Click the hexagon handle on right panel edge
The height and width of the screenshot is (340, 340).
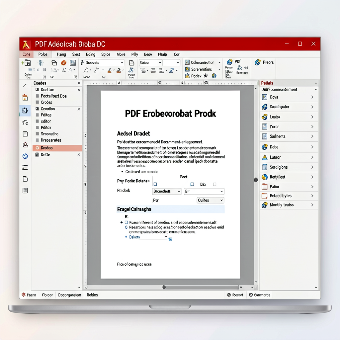click(x=256, y=180)
